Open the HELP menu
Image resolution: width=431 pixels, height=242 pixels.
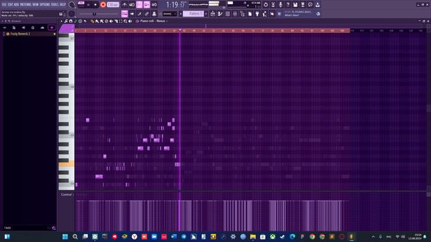(x=63, y=5)
